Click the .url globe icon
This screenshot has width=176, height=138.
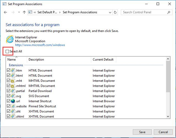13,101
